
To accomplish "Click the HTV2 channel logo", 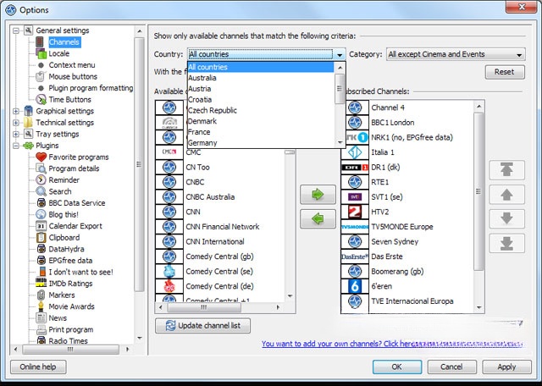I will (x=355, y=212).
